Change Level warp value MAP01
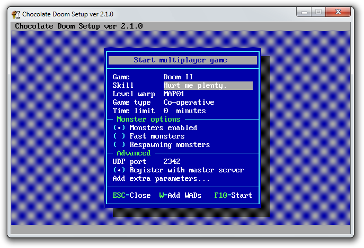 (x=174, y=94)
